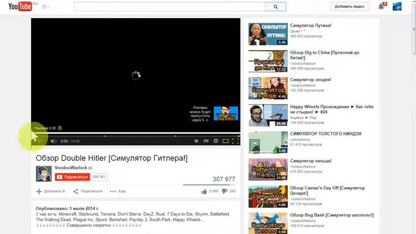The width and height of the screenshot is (416, 234).
Task: Open the notifications bell
Action: click(382, 6)
